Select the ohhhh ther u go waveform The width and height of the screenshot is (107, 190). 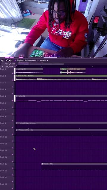click(x=76, y=72)
